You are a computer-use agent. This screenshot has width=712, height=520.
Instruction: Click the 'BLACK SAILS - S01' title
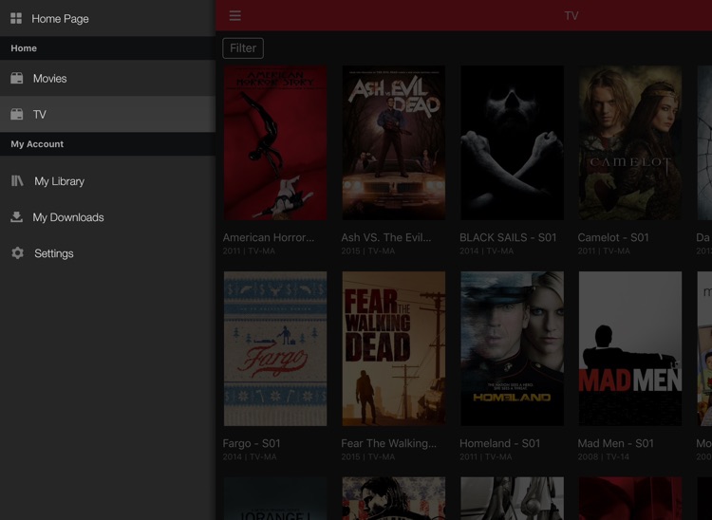(508, 237)
